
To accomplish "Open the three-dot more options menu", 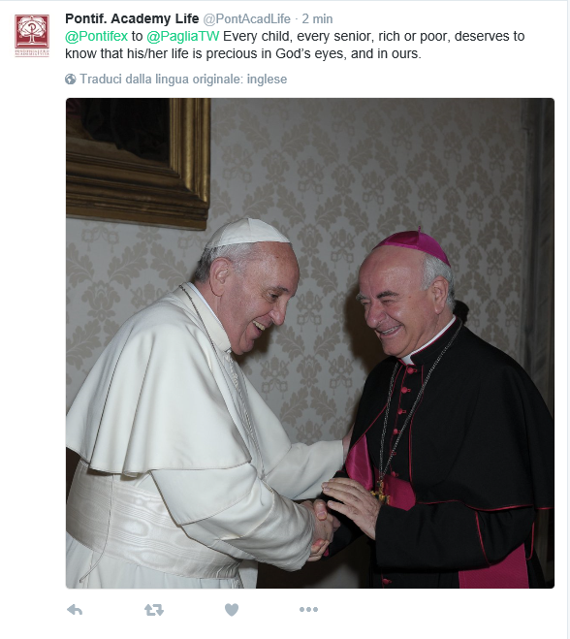I will [x=308, y=610].
